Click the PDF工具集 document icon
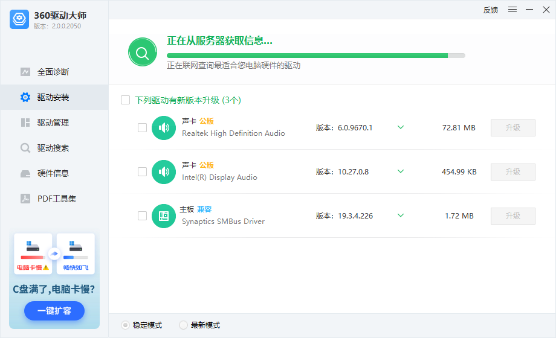The image size is (556, 338). pos(25,199)
